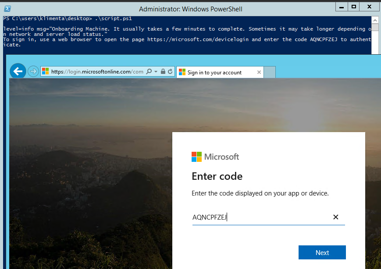Image resolution: width=381 pixels, height=269 pixels.
Task: Go back using the browser back arrow
Action: pyautogui.click(x=18, y=71)
